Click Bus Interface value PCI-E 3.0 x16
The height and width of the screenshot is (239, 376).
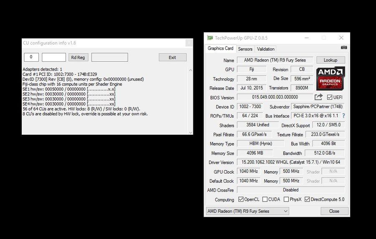(316, 116)
